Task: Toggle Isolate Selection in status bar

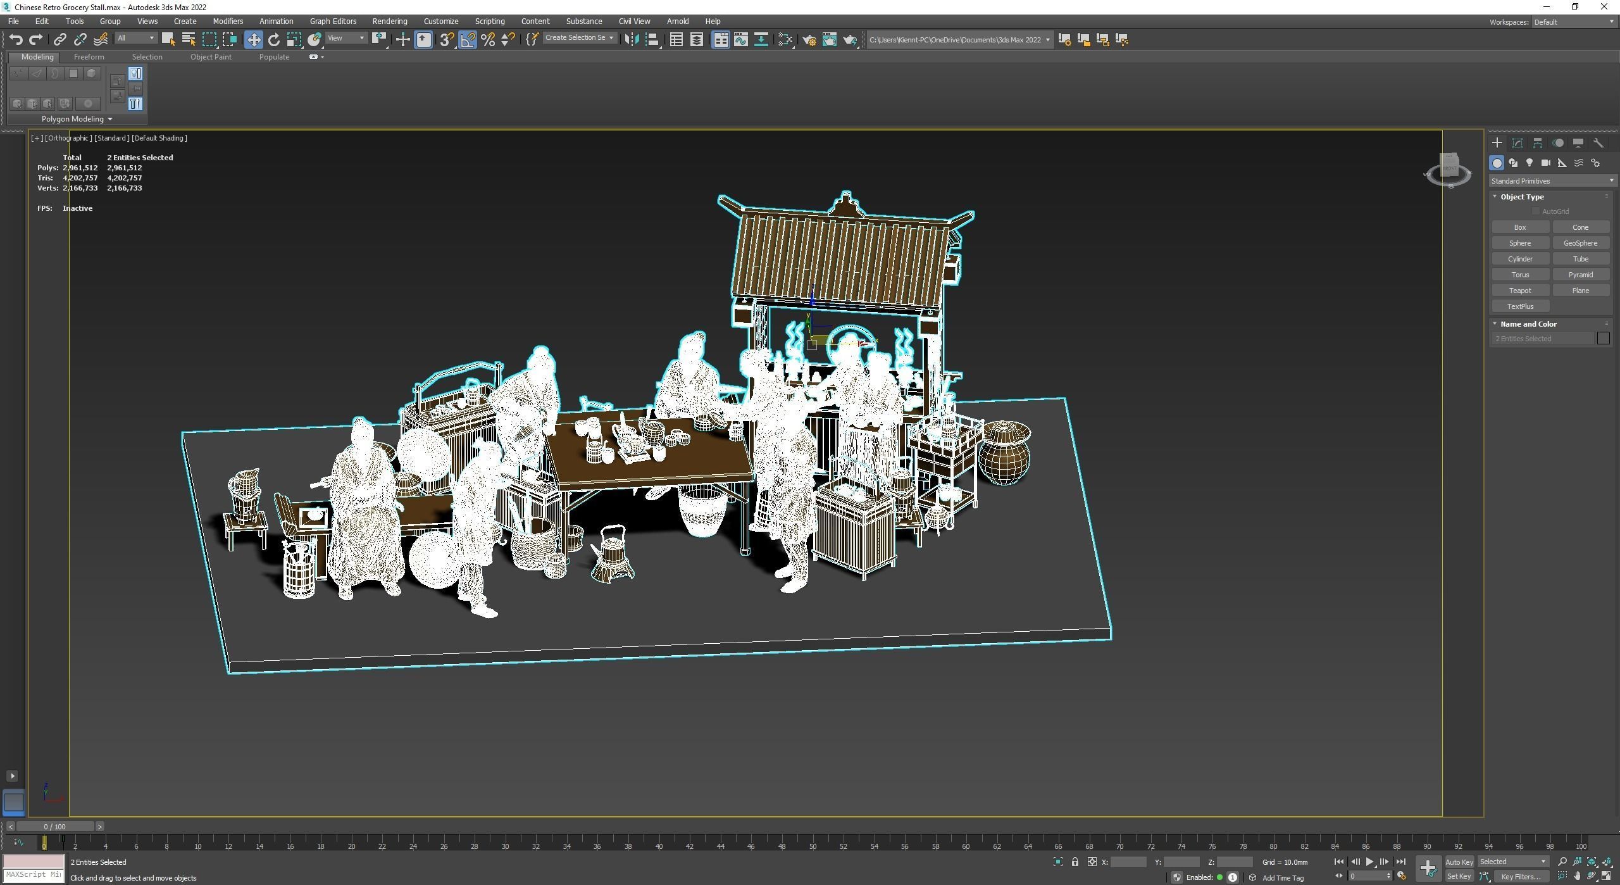Action: coord(1058,862)
